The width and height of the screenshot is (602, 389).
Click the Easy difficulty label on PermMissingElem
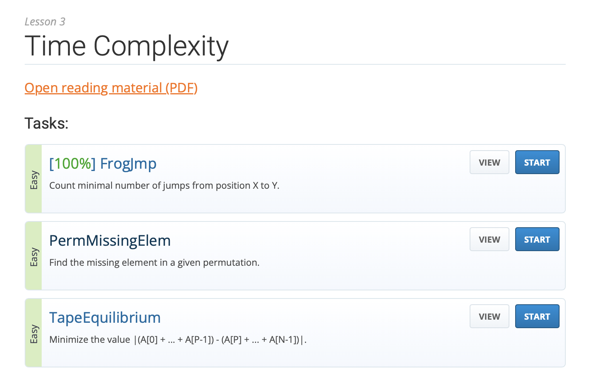34,257
